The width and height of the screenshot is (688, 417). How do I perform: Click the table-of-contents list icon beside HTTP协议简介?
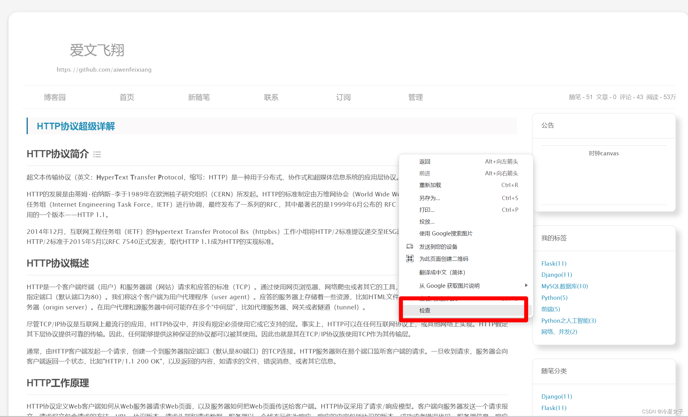pos(97,154)
